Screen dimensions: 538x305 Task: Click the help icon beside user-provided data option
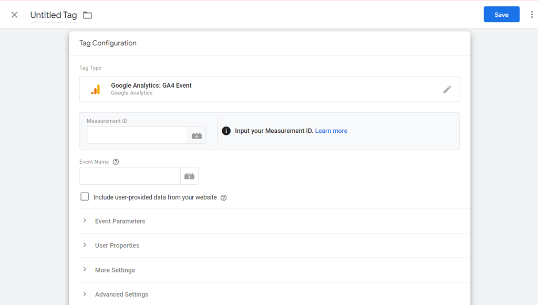point(223,197)
